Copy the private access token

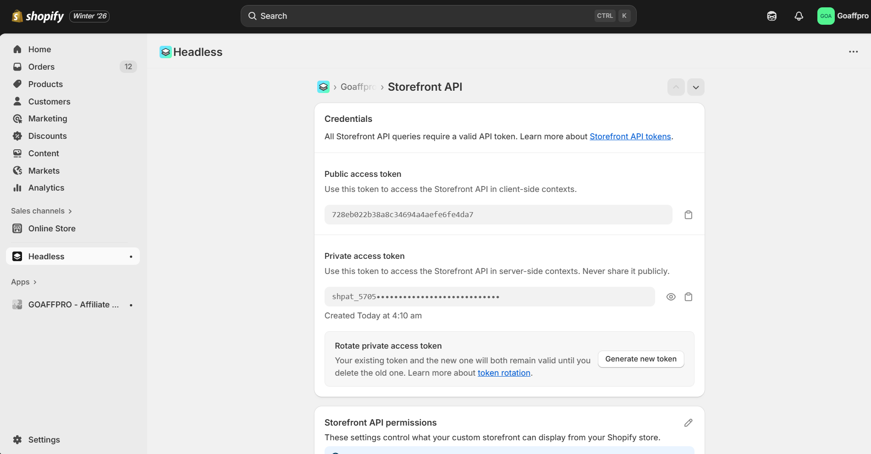point(688,297)
